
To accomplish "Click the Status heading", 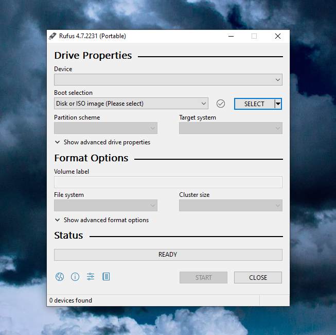I will click(68, 236).
